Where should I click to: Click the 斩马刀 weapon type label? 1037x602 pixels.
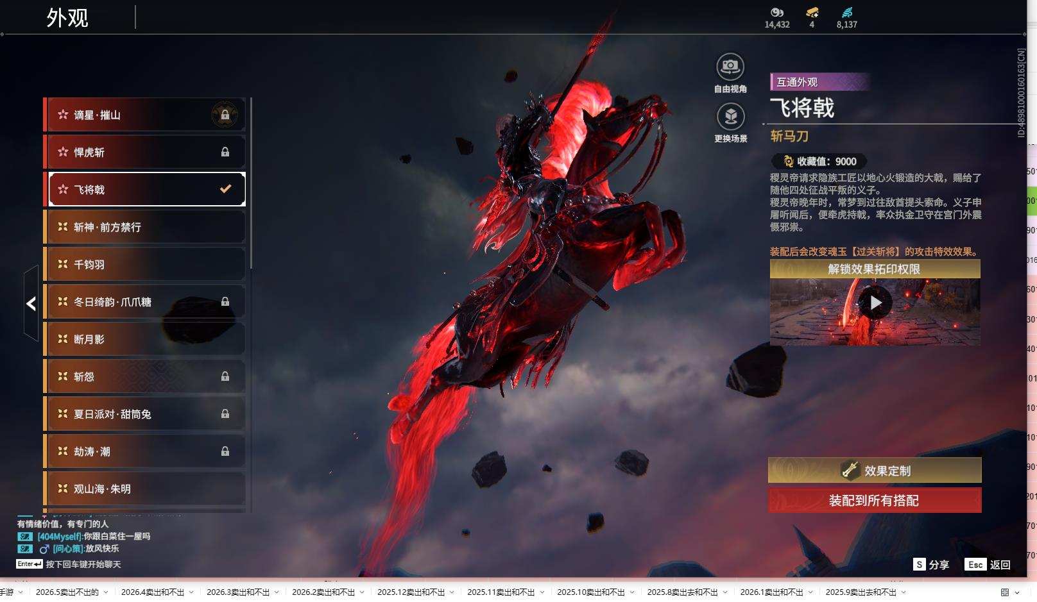pos(789,136)
